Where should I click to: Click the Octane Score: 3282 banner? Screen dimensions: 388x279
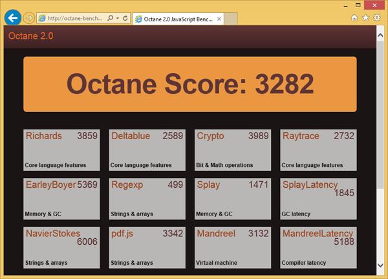[x=190, y=84]
